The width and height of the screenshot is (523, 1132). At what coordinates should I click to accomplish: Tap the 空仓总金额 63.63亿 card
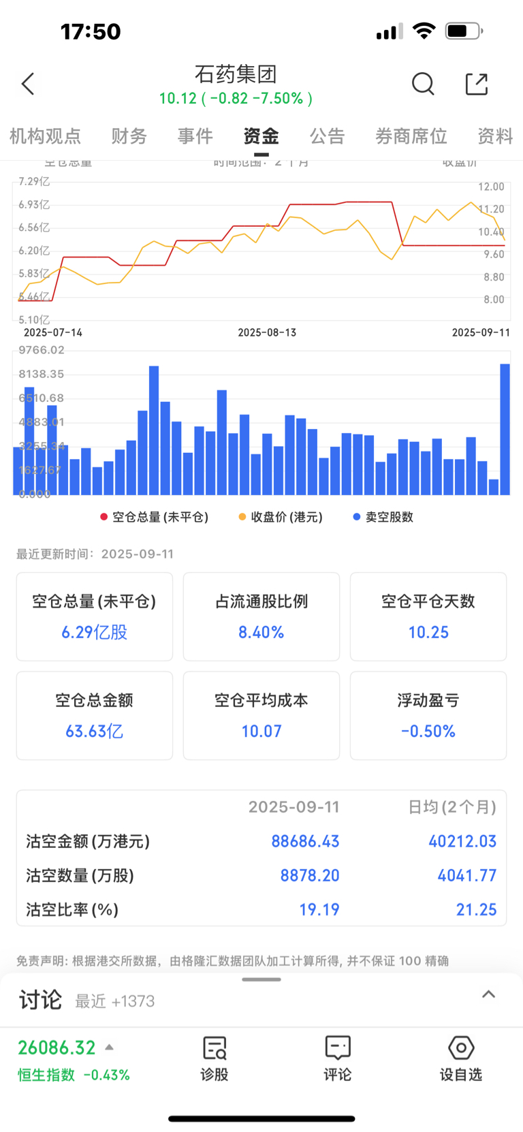[x=95, y=715]
